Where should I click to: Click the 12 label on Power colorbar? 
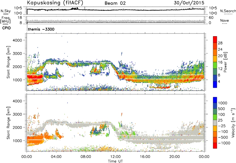click(x=220, y=69)
